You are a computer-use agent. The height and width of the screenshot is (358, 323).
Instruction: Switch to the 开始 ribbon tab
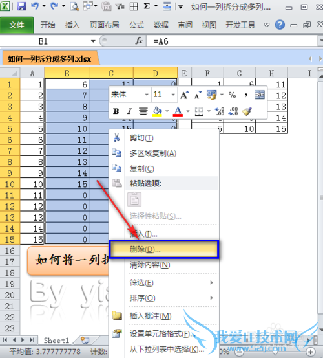pos(48,25)
